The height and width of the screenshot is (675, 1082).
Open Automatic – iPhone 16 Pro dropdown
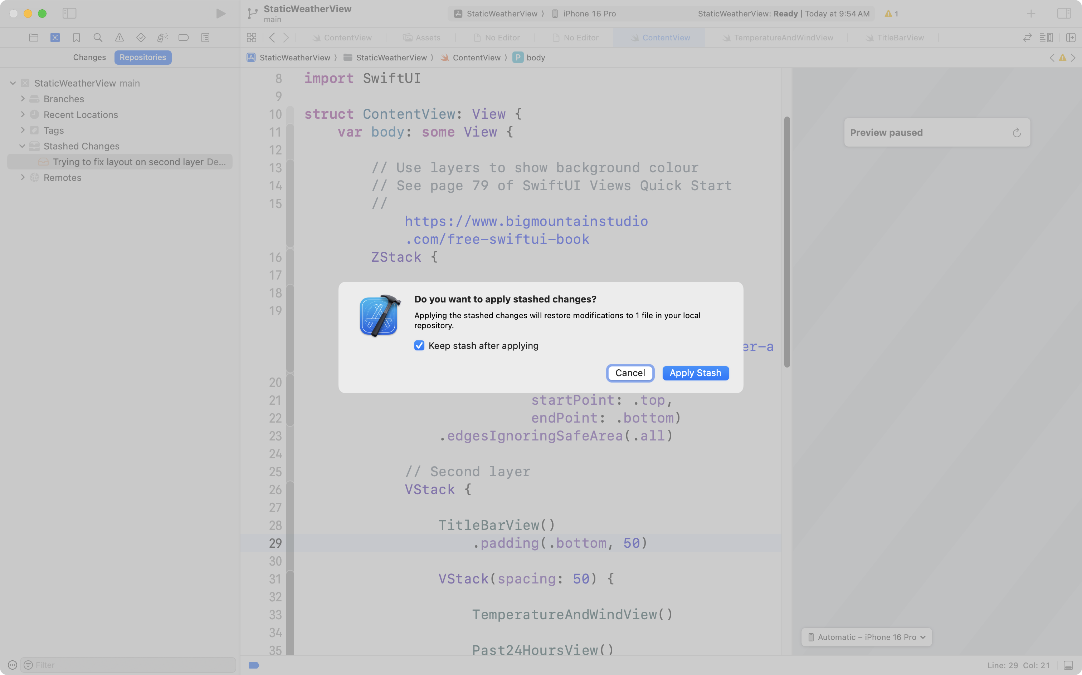coord(866,637)
